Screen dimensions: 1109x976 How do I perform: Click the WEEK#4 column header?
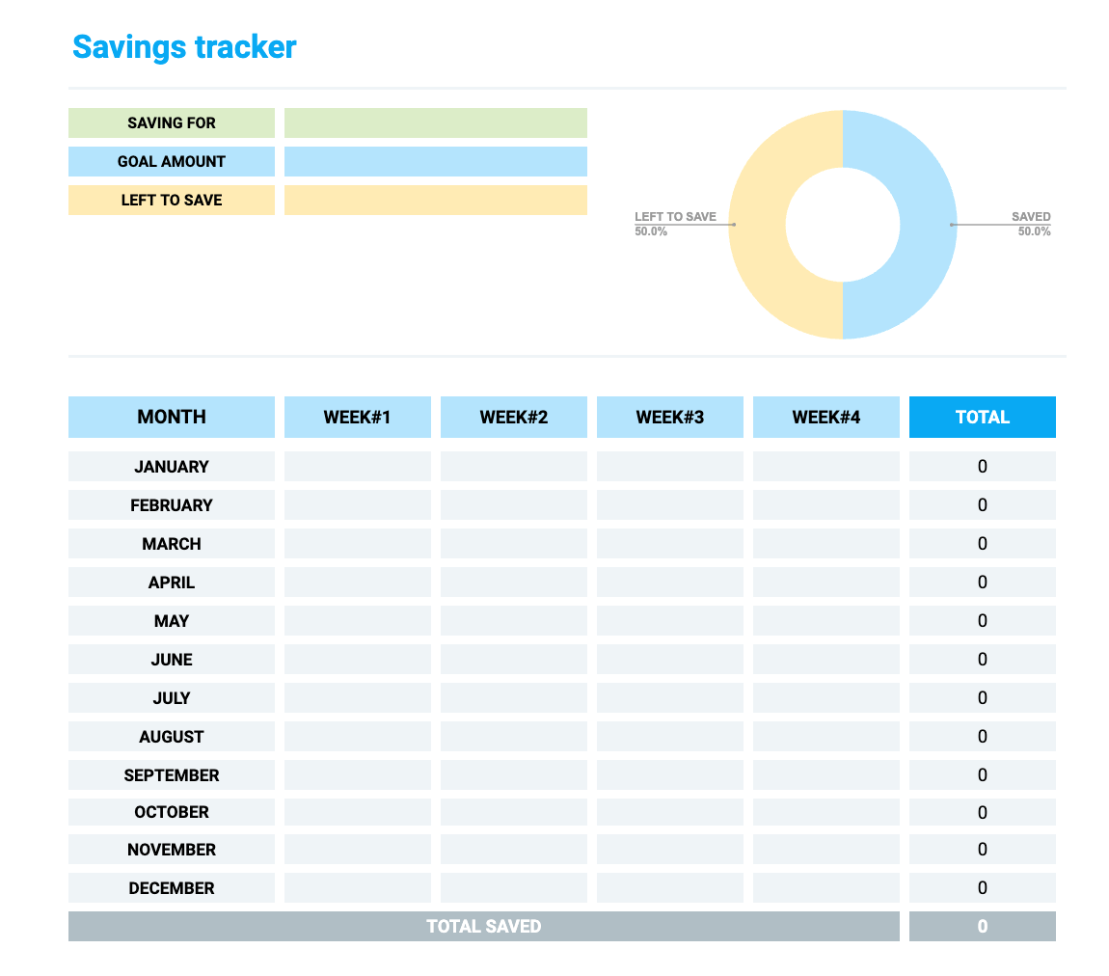(x=826, y=418)
